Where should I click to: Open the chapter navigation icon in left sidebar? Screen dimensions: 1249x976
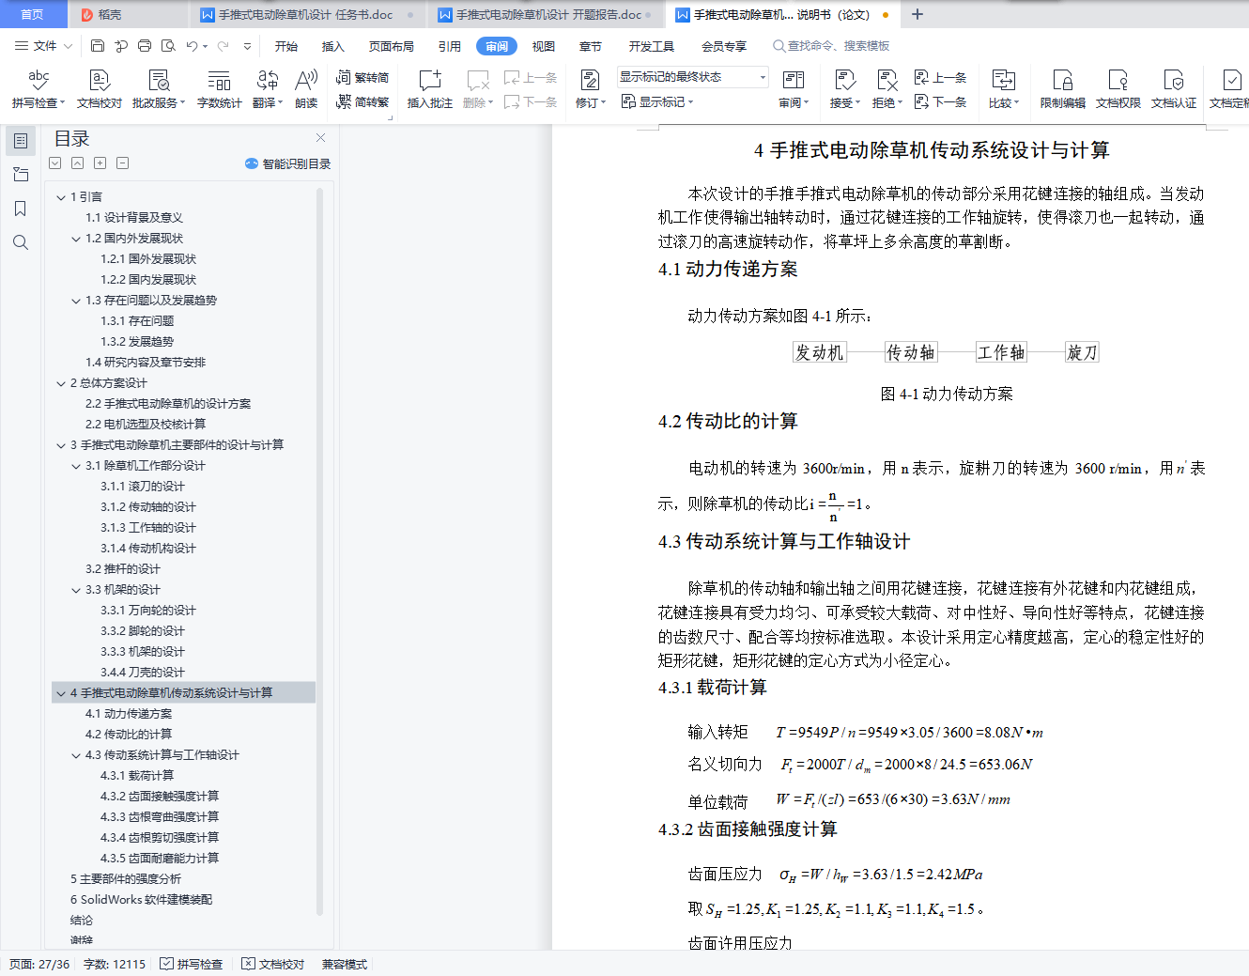[x=21, y=175]
